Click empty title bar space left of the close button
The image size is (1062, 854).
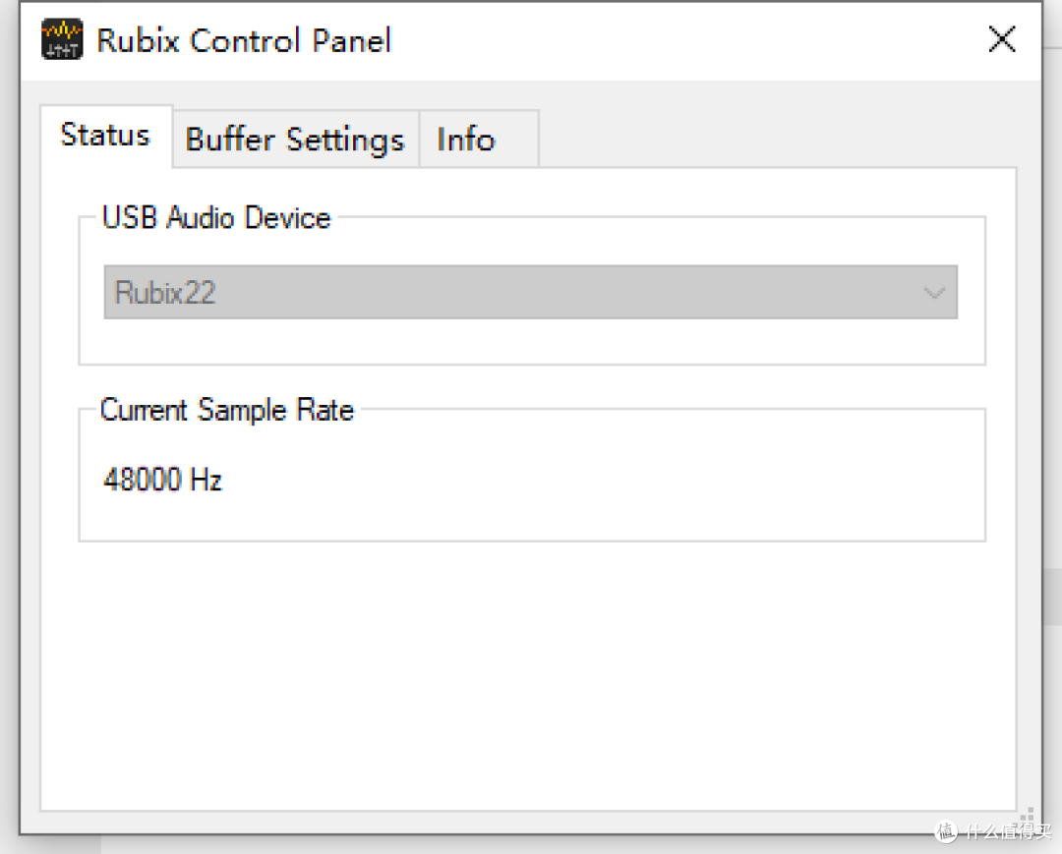(688, 40)
